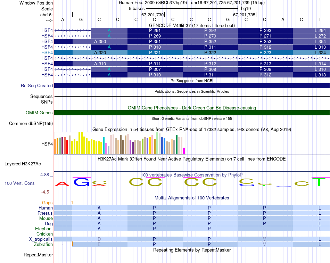Click the Mouse alignment row label
The height and width of the screenshot is (263, 330).
click(x=46, y=219)
